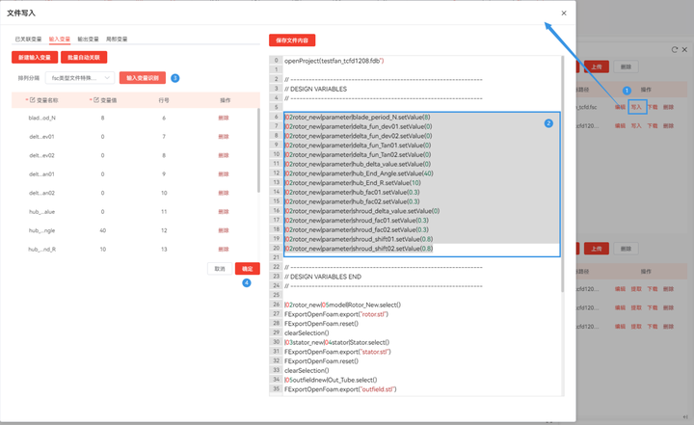Click the code editor vertical scrollbar
Image resolution: width=694 pixels, height=425 pixels.
563,173
